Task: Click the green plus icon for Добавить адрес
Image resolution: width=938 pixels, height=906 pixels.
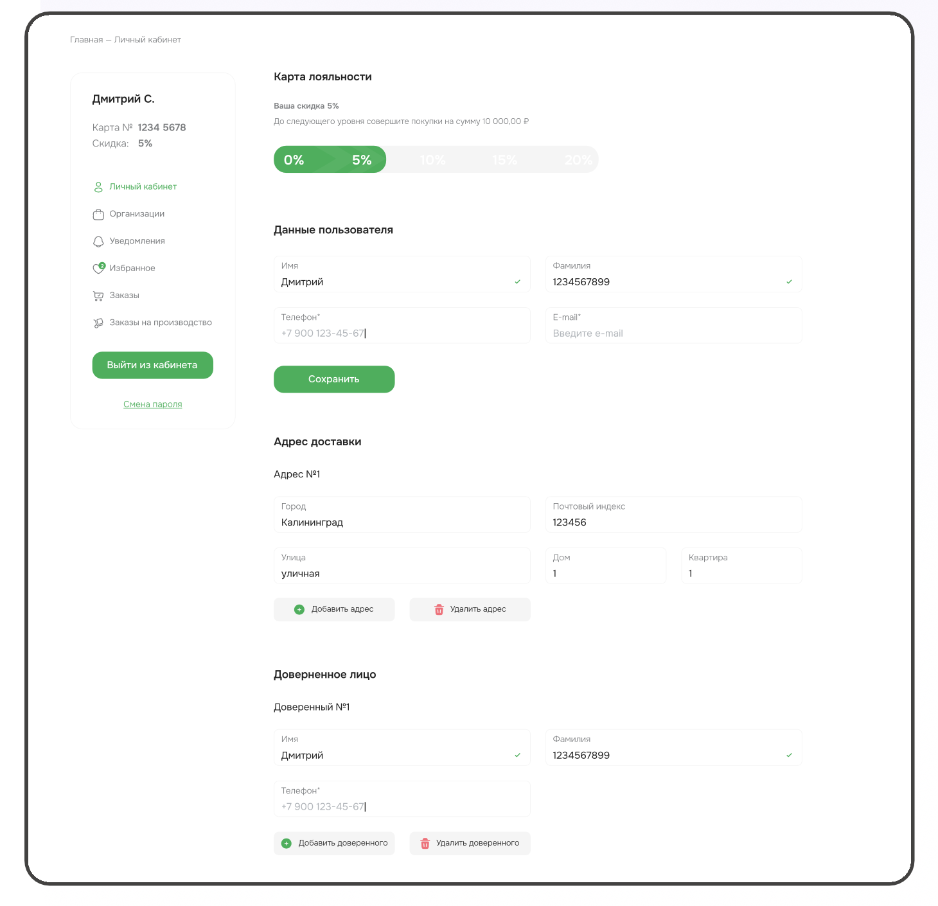Action: coord(299,609)
